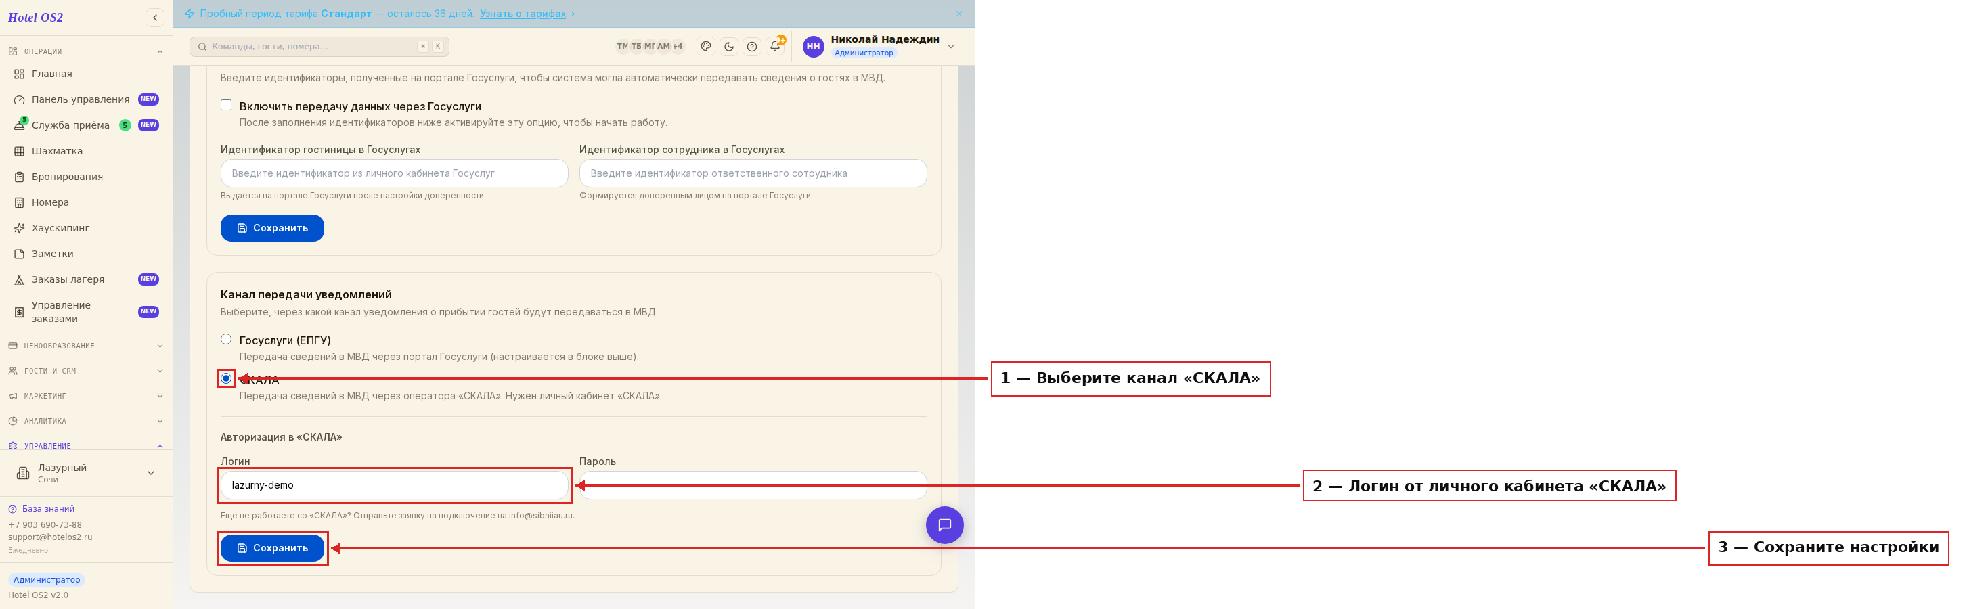Go to Главная in the sidebar

click(86, 74)
